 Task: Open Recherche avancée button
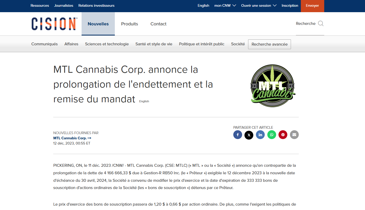pos(269,44)
